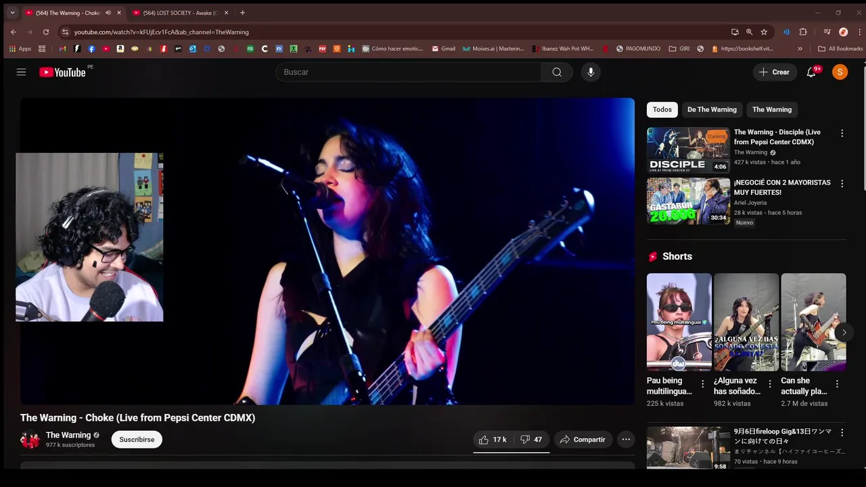Open the Facebook bookmark icon

pos(91,49)
